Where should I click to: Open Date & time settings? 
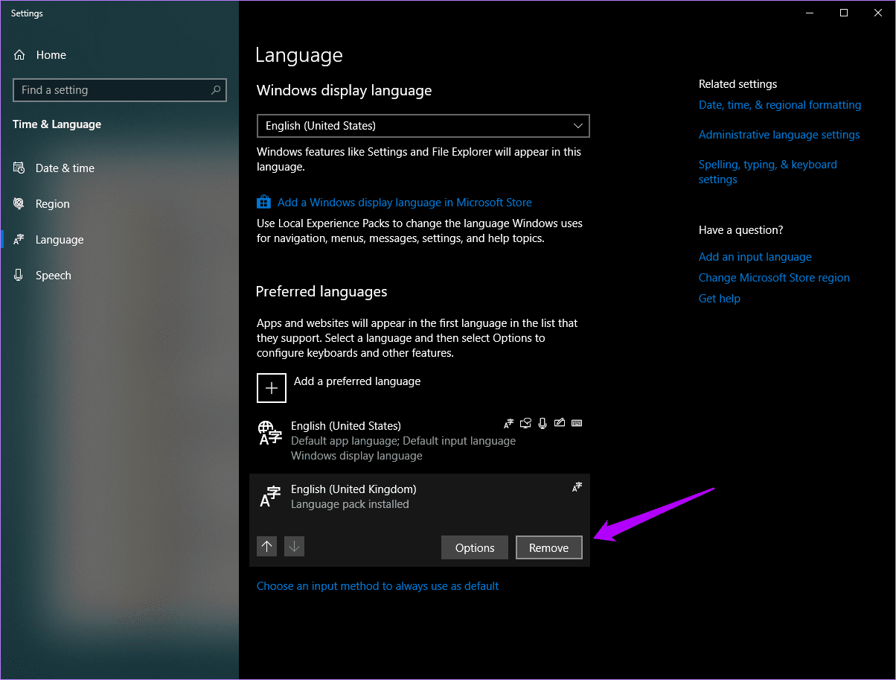coord(65,168)
